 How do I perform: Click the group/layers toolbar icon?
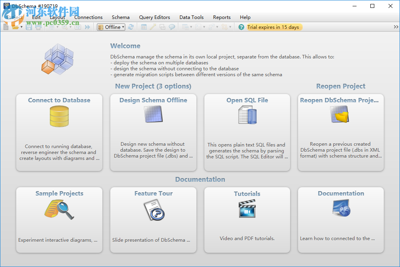coord(162,27)
